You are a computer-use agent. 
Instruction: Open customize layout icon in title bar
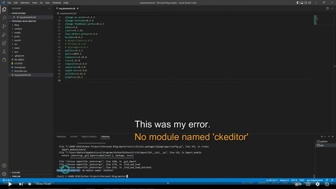click(x=309, y=3)
